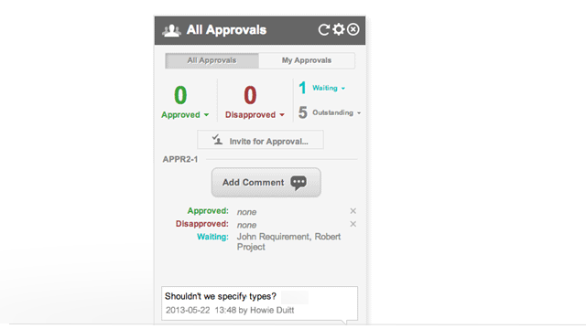Remove the Approved row using its X
586x329 pixels.
click(x=353, y=211)
